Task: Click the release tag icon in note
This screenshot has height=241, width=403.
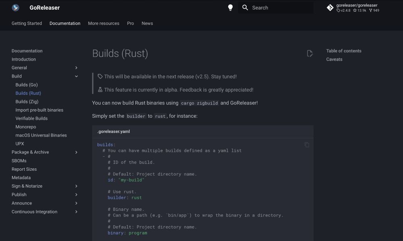Action: (100, 76)
